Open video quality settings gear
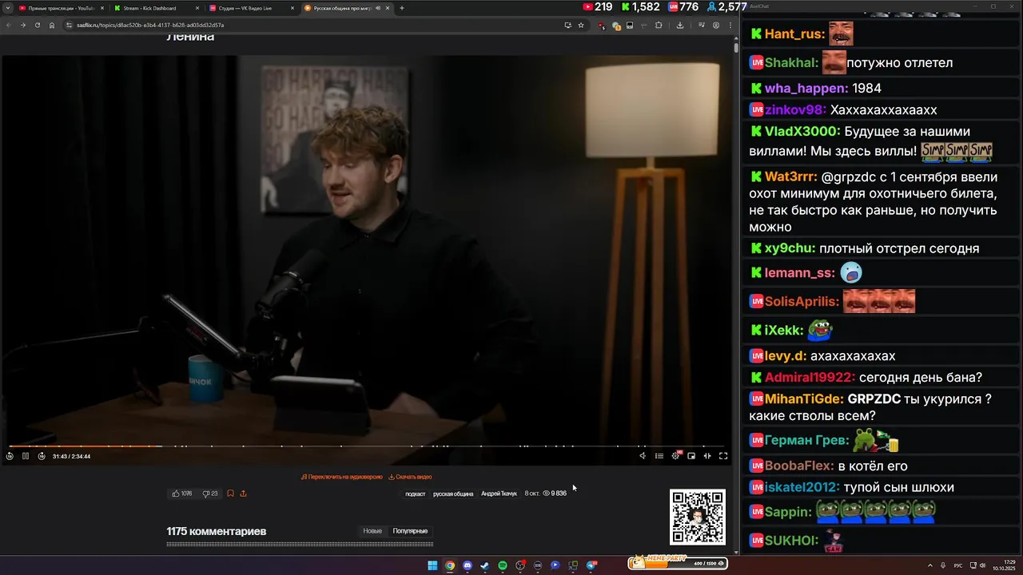This screenshot has width=1023, height=575. coord(675,456)
